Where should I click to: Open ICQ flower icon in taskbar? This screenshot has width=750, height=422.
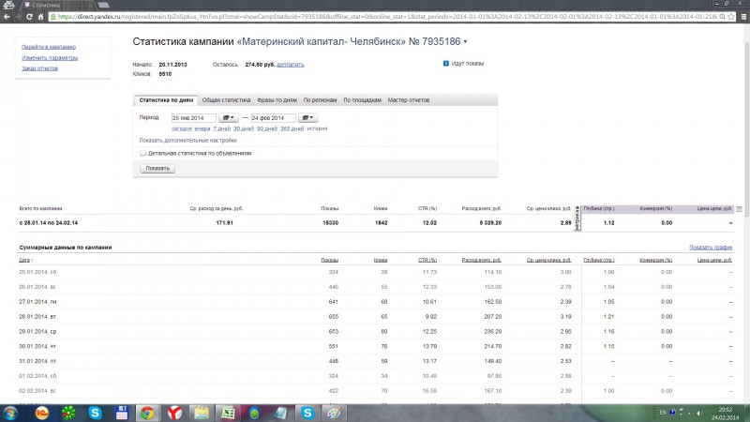click(68, 413)
